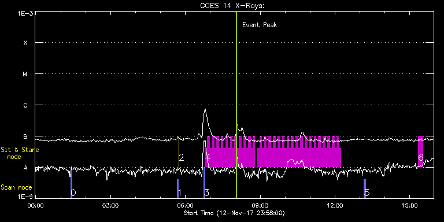
Task: Click the M flare class axis label
Action: pyautogui.click(x=25, y=74)
